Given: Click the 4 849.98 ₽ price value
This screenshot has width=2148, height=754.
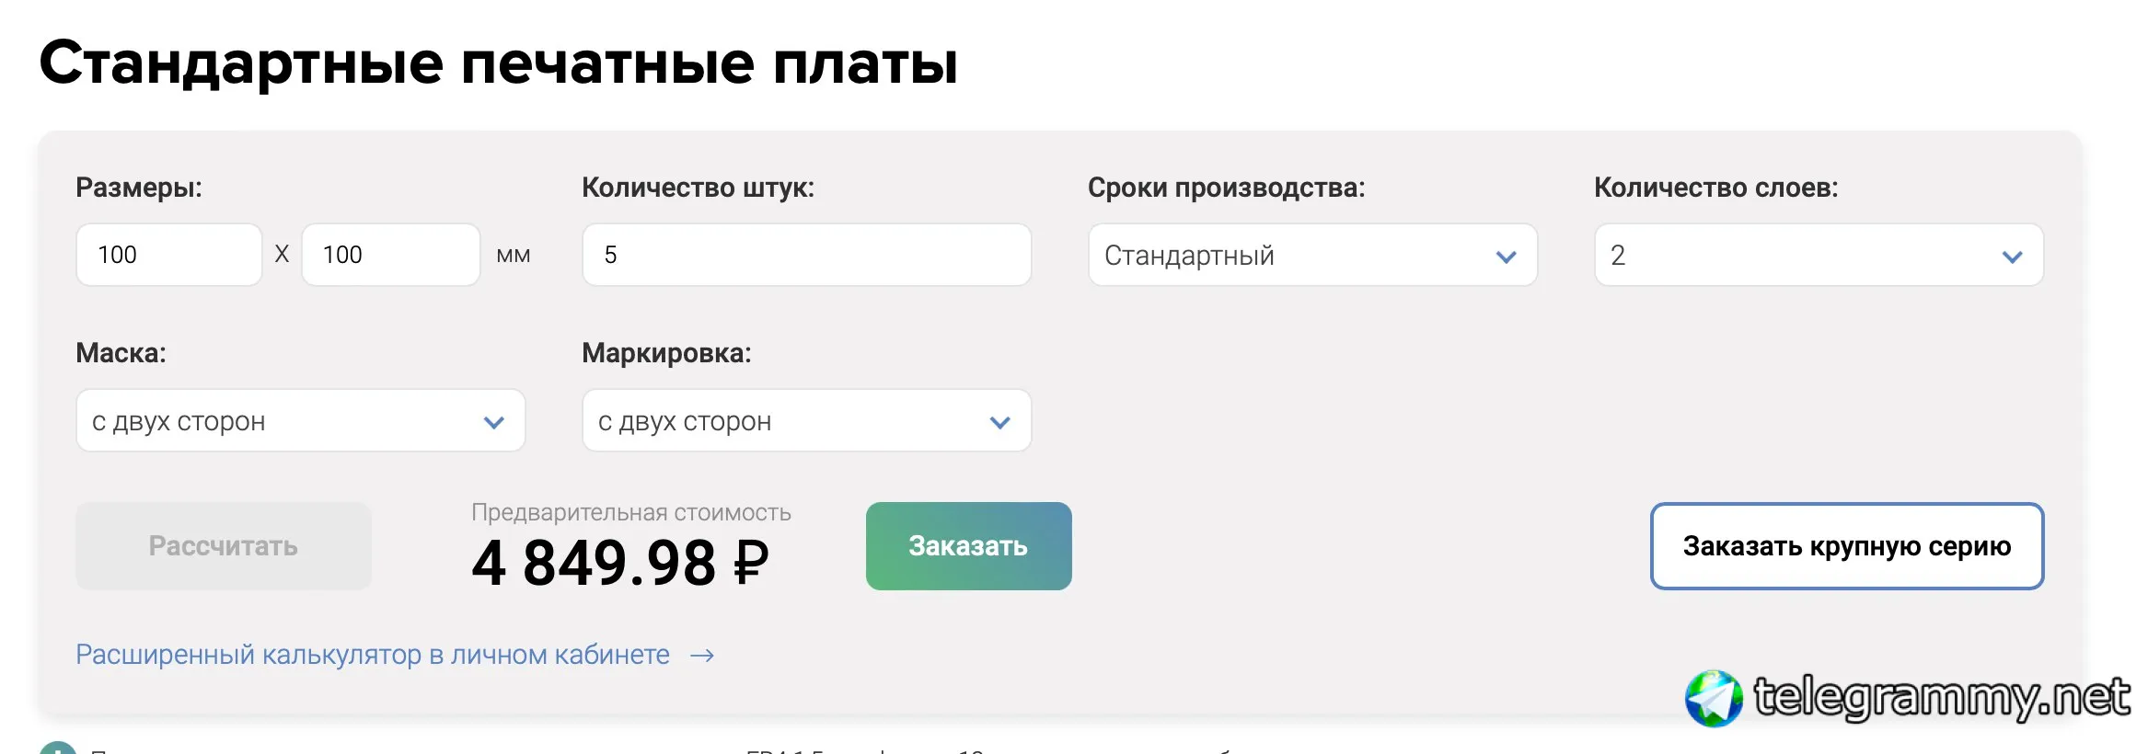Looking at the screenshot, I should (x=619, y=563).
